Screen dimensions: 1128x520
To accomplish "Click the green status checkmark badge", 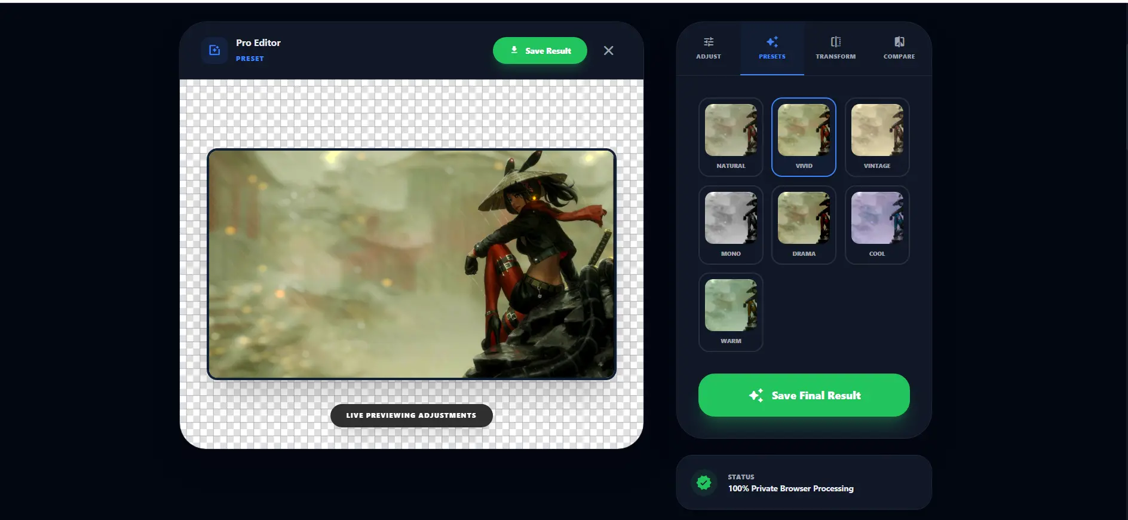I will click(704, 482).
